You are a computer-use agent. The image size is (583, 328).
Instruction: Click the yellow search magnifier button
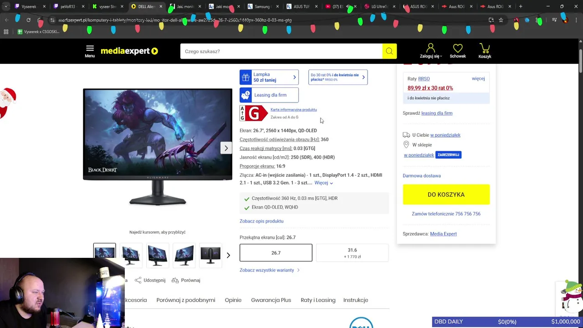coord(389,51)
